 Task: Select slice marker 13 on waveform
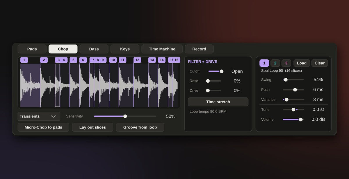152,60
